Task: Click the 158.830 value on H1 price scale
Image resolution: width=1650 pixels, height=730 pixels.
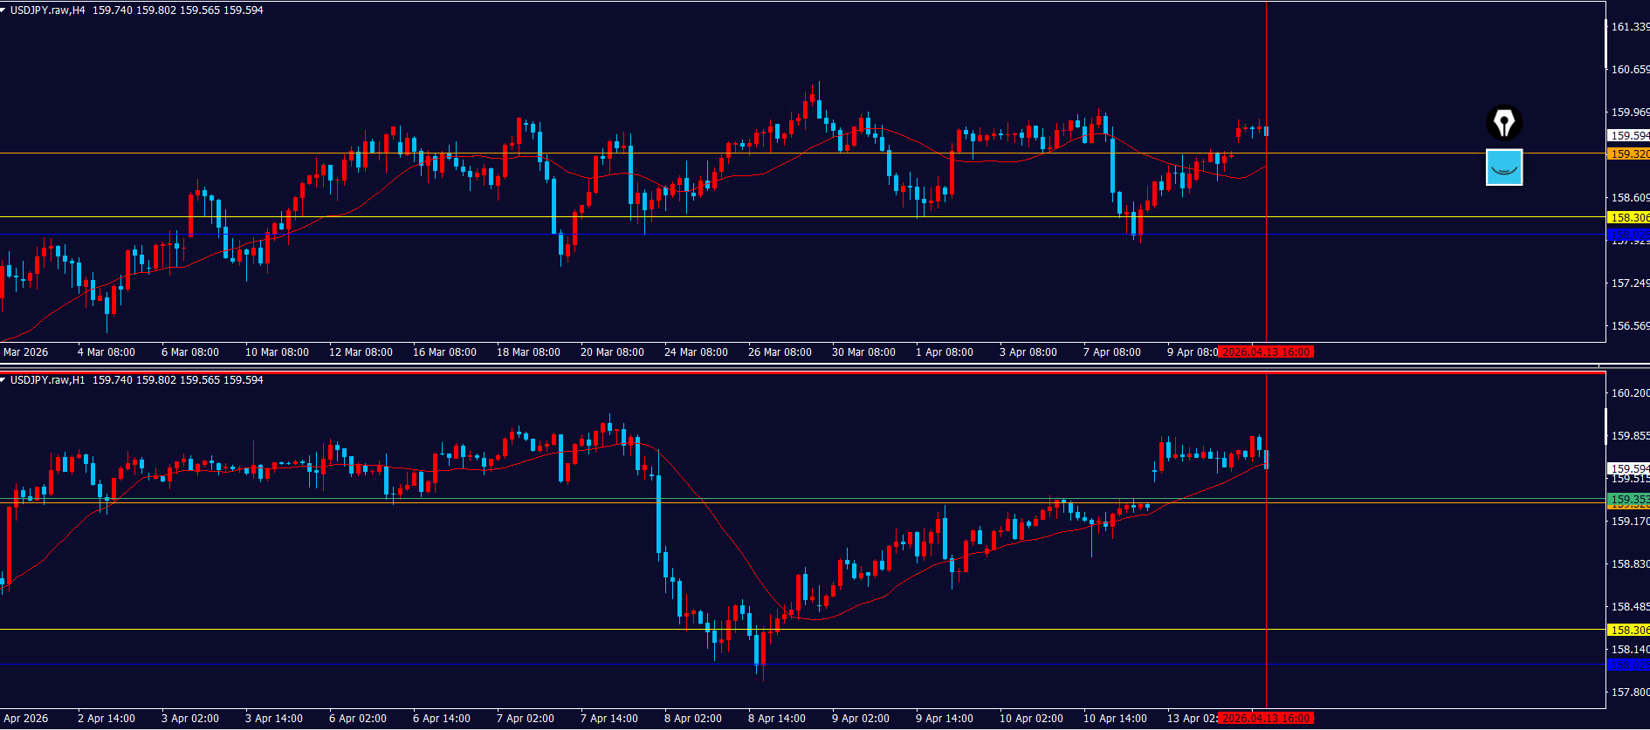Action: pos(1629,564)
